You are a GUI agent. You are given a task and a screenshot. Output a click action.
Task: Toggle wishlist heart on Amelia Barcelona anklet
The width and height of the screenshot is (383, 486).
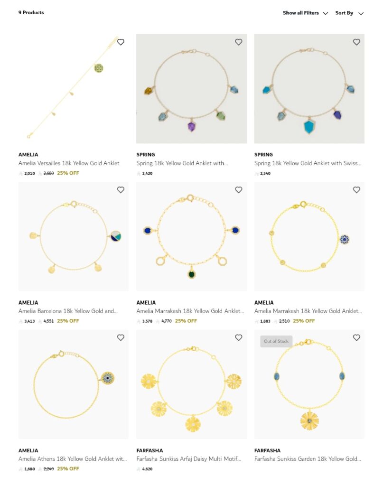pyautogui.click(x=121, y=190)
